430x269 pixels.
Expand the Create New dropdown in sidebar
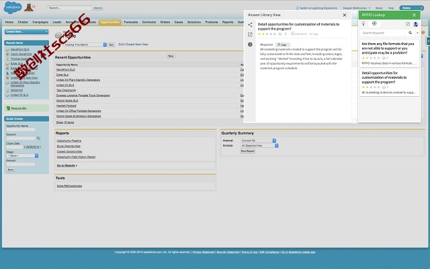click(26, 32)
